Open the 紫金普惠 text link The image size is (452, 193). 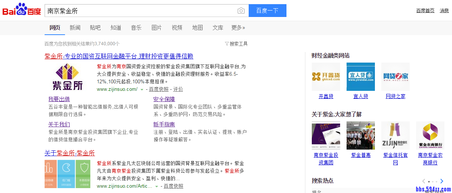tap(361, 155)
